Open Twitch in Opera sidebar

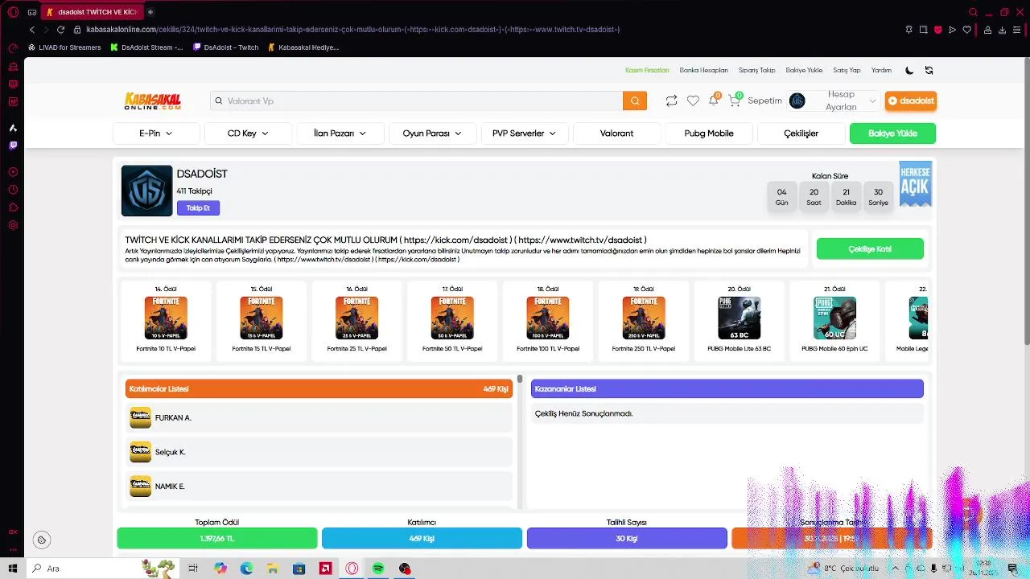pyautogui.click(x=13, y=146)
